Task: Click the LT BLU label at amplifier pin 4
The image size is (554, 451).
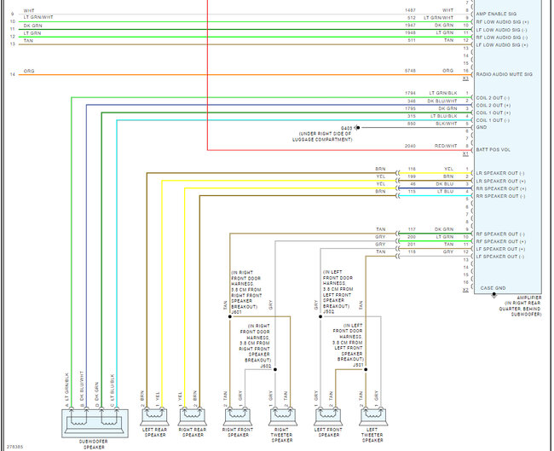Action: [x=445, y=191]
